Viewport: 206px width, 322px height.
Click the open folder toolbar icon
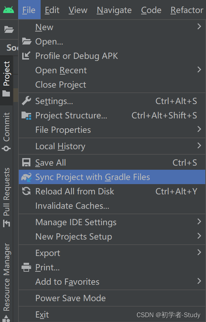tap(9, 29)
